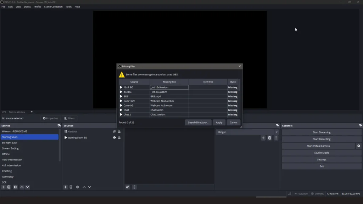Click Search Directory in Missing Files dialog

[x=199, y=122]
